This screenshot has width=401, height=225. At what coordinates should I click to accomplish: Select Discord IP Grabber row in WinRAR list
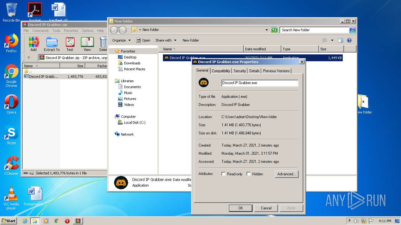(65, 77)
